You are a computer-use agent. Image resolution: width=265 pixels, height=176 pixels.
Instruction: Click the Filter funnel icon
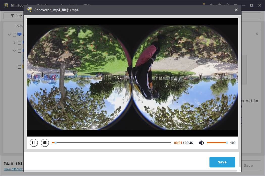coord(12,16)
